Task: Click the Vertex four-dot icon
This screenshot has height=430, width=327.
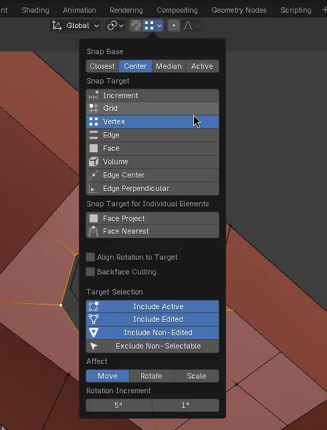Action: pyautogui.click(x=94, y=122)
